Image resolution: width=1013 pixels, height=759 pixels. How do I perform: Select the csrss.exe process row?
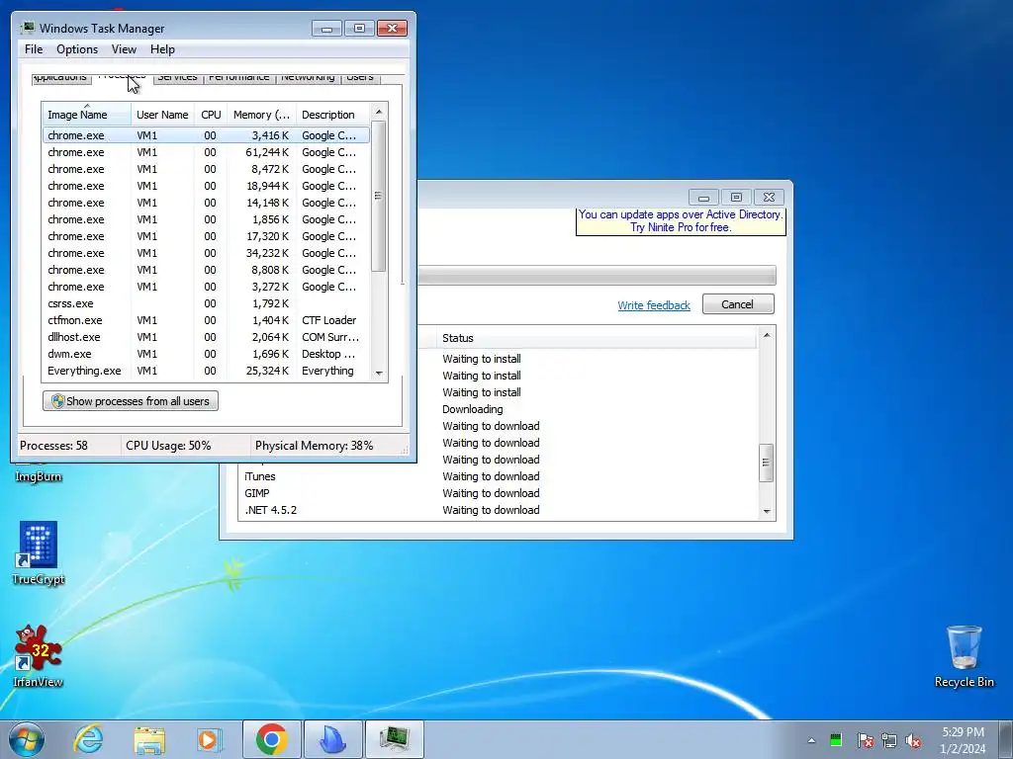pyautogui.click(x=206, y=303)
